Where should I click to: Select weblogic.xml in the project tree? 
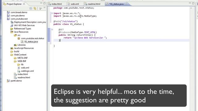[27, 71]
